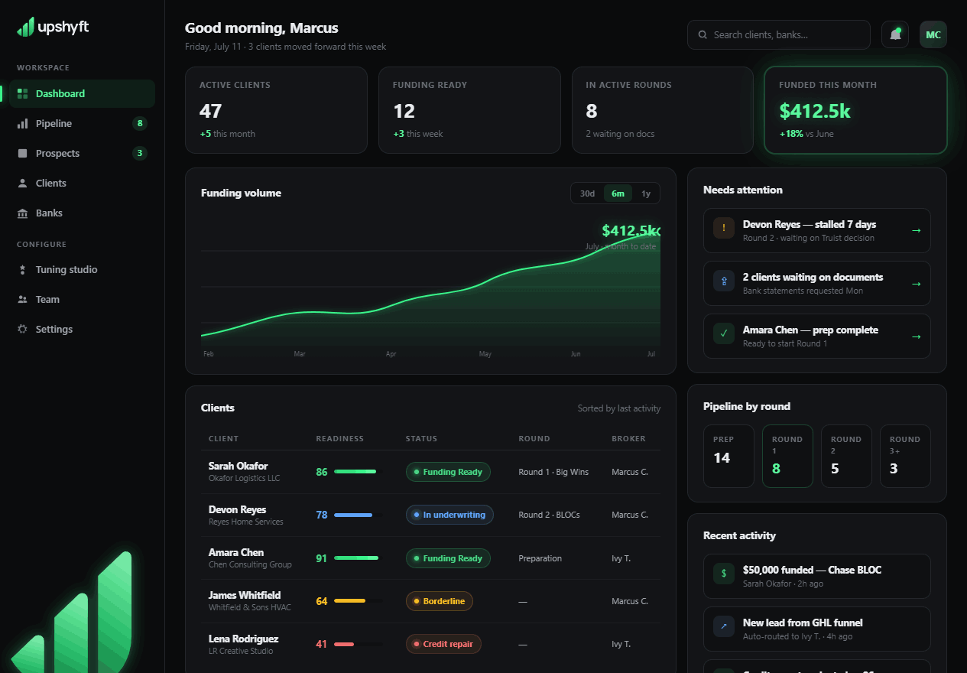Open the In Active Rounds stat card

[663, 110]
